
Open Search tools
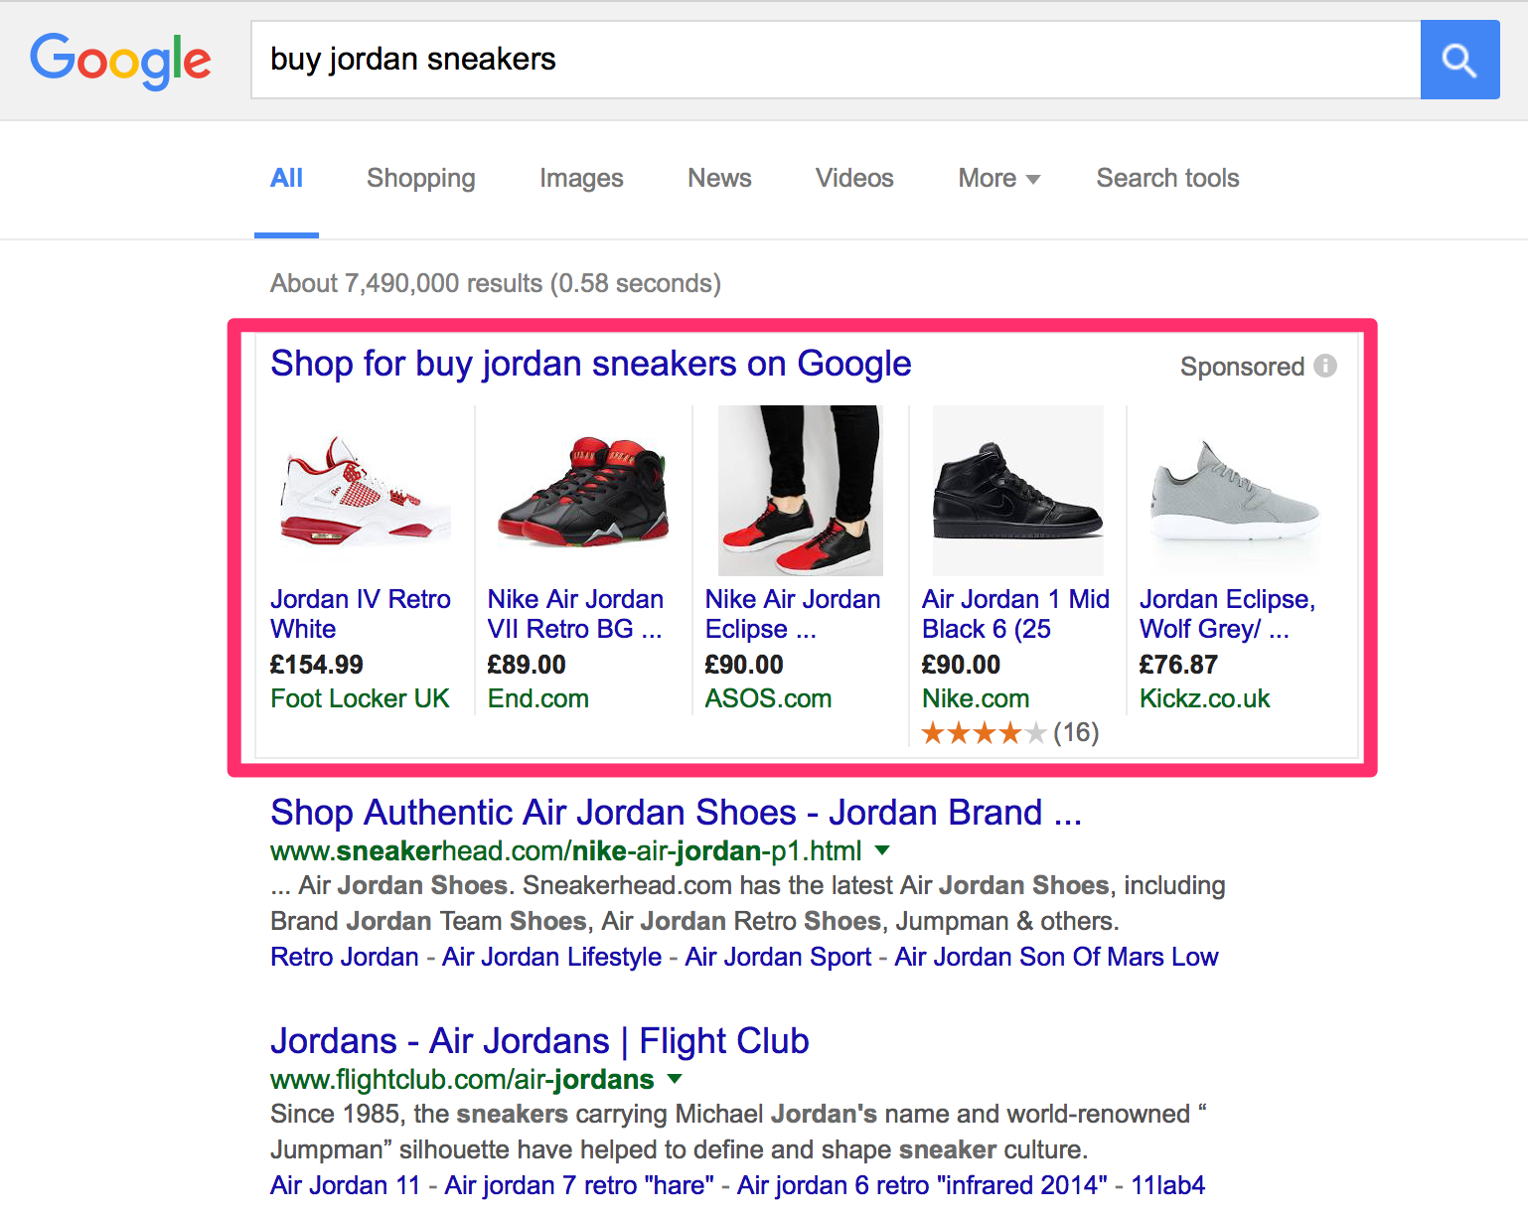click(1167, 178)
